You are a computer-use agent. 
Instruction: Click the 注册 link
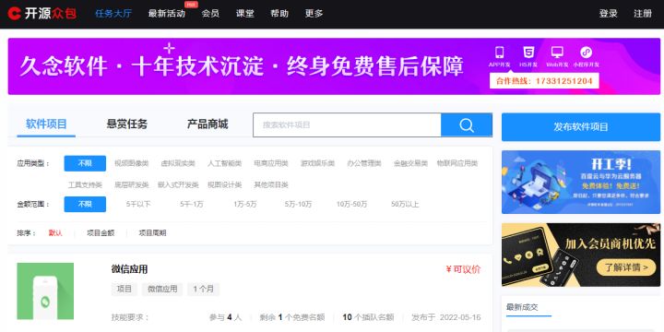tap(643, 14)
